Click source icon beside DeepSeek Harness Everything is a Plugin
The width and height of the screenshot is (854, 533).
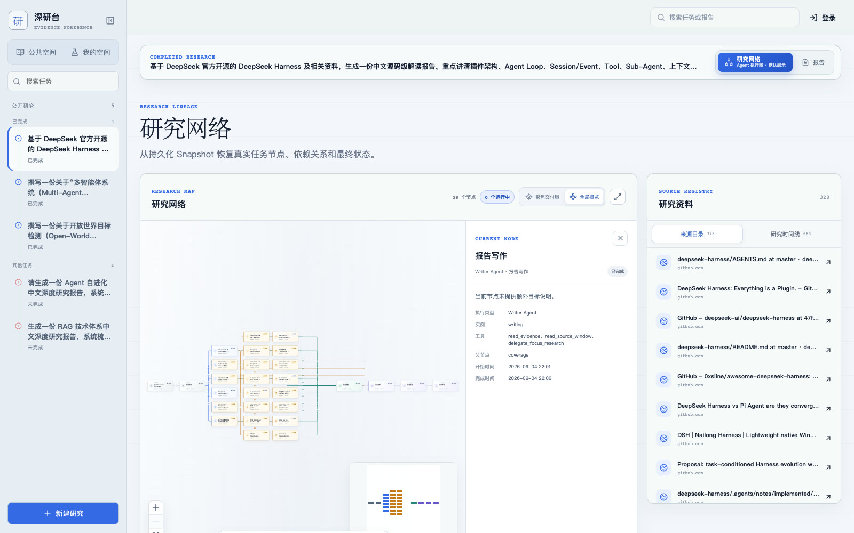click(x=664, y=292)
